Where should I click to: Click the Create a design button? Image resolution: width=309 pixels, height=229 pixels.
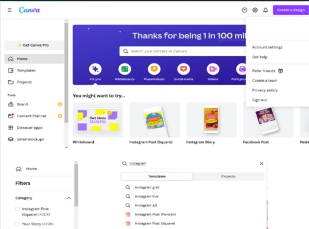tap(290, 10)
